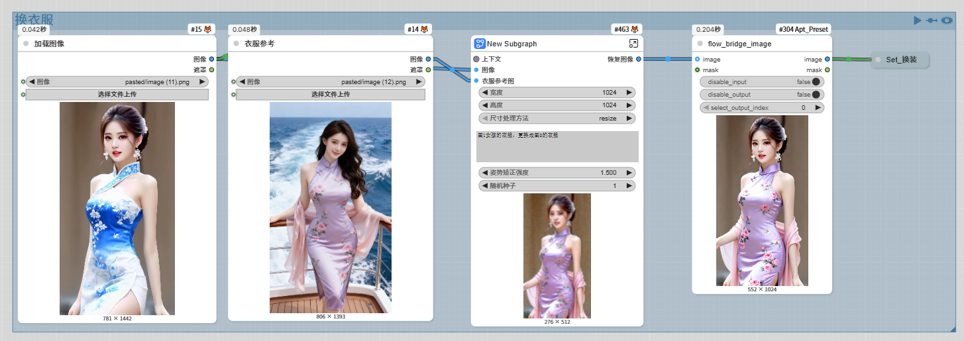The height and width of the screenshot is (341, 964).
Task: Open the New Subgraph expand icon
Action: (633, 44)
